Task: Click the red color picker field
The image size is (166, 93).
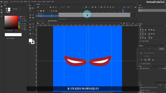Action: click(11, 22)
